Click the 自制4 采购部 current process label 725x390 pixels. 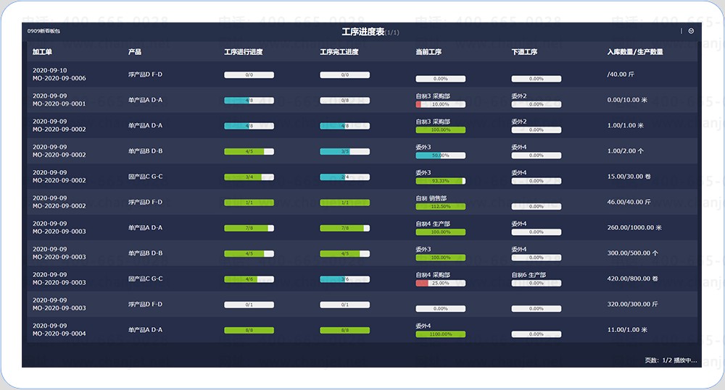click(433, 275)
